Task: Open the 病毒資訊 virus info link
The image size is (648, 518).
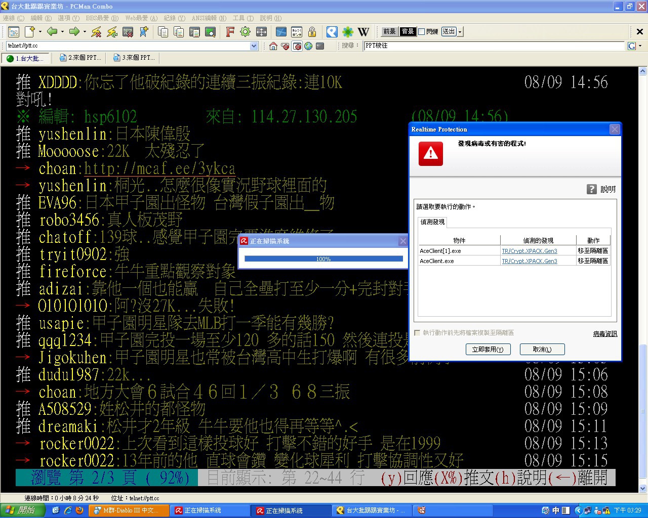Action: 605,334
